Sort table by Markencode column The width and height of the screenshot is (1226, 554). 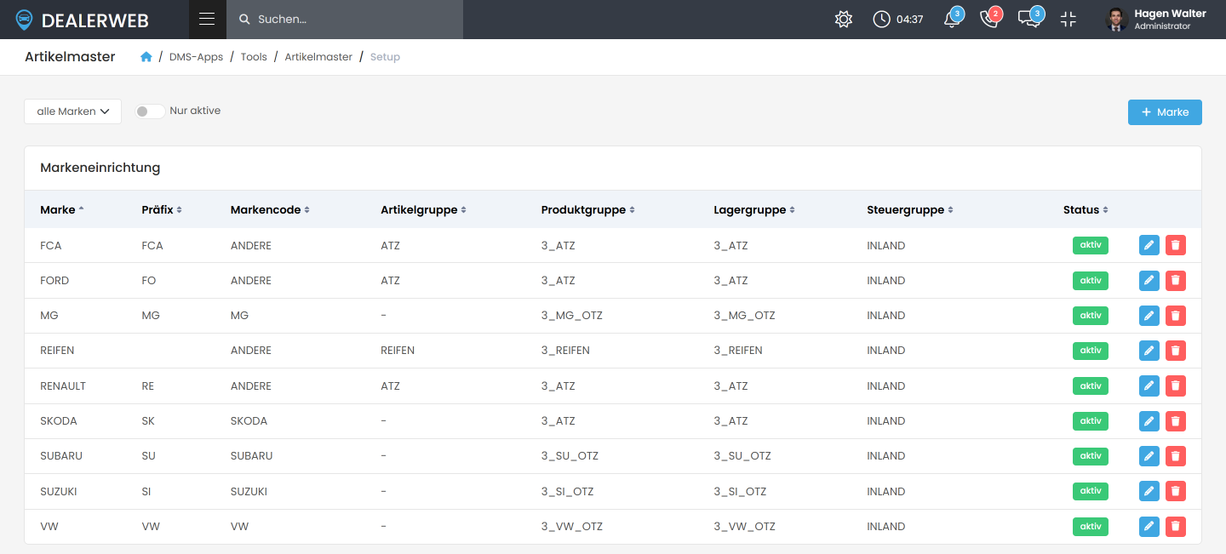(x=270, y=210)
